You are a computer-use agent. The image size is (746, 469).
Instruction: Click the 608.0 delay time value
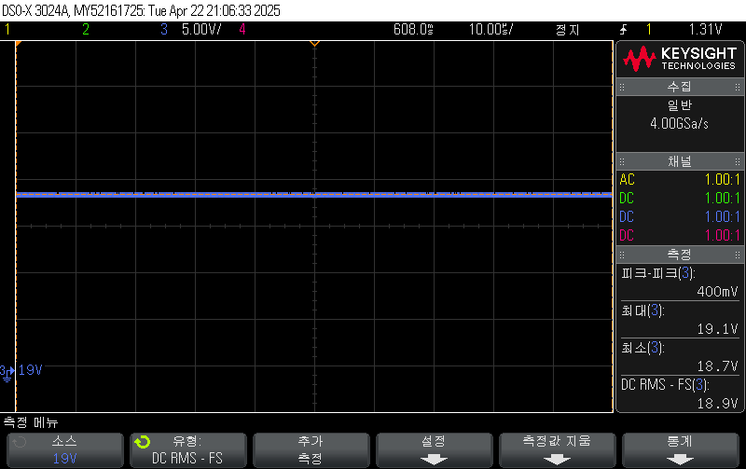[413, 30]
